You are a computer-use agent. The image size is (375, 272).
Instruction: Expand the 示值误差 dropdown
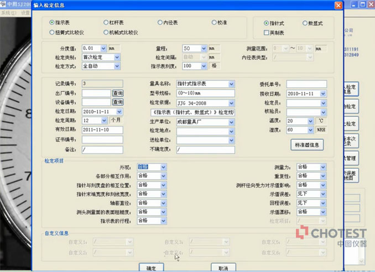point(322,193)
